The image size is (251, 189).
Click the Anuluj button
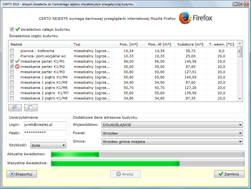(x=126, y=174)
